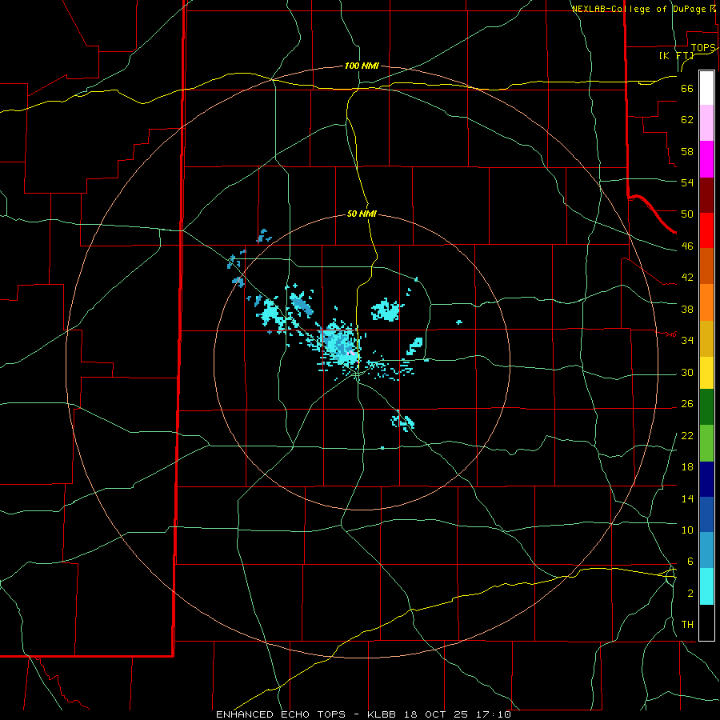The width and height of the screenshot is (720, 720).
Task: Select the medium blue 14 kft swatch
Action: [706, 514]
